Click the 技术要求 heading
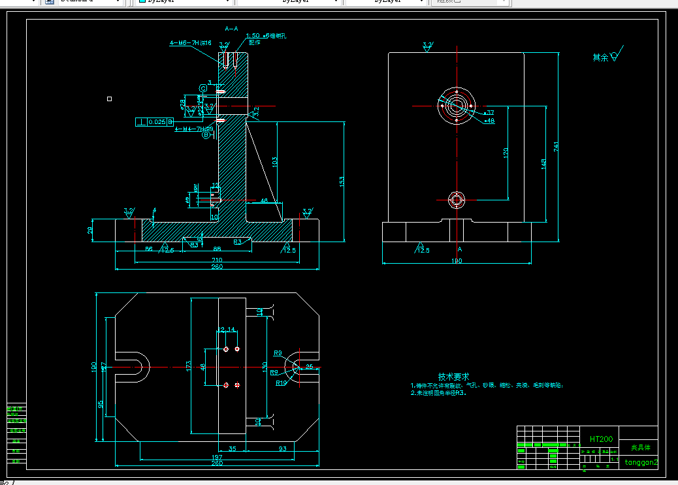This screenshot has height=485, width=678. click(x=453, y=377)
